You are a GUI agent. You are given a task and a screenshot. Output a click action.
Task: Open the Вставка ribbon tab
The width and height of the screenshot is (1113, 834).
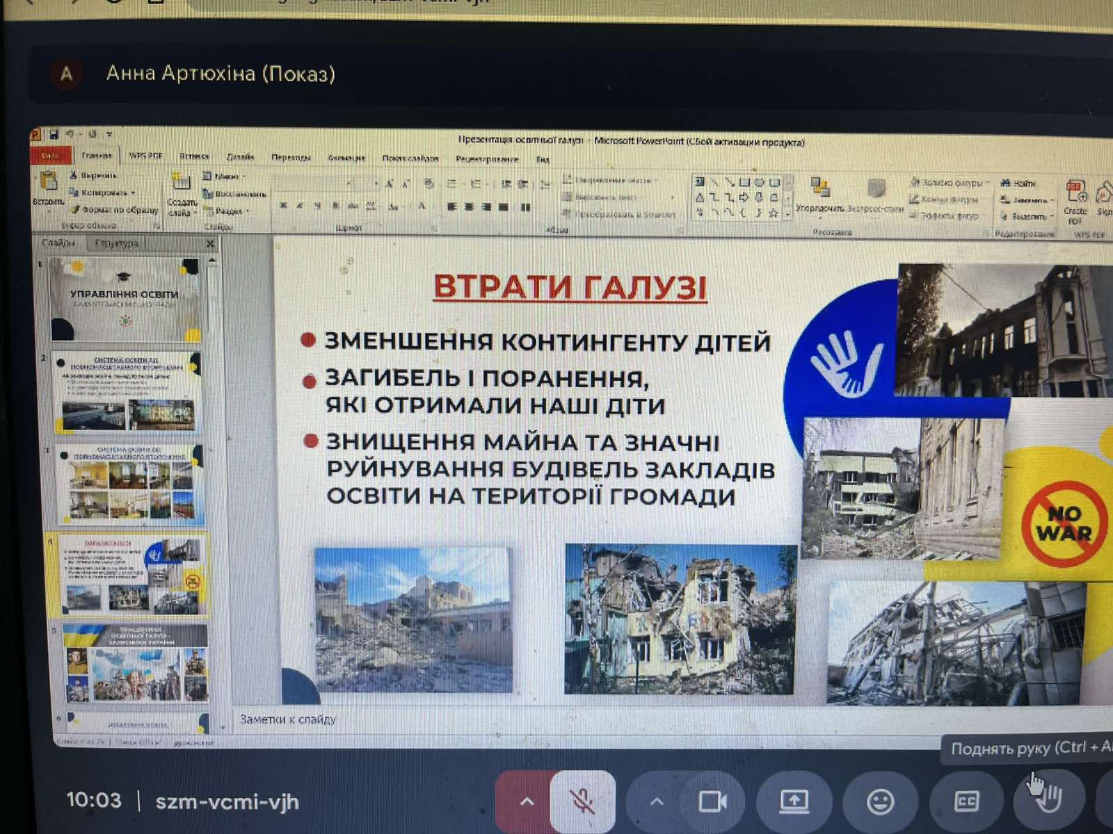(x=194, y=156)
